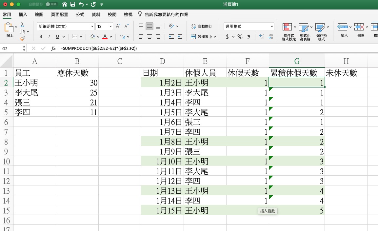Select cell H2 under 未休天數
The width and height of the screenshot is (378, 231).
[x=346, y=83]
